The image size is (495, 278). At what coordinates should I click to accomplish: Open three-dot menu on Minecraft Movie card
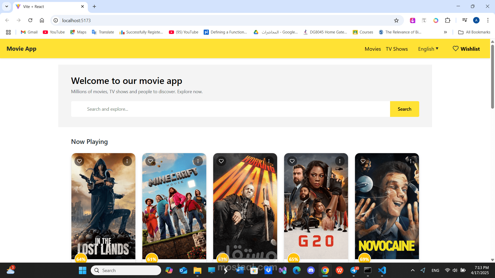(x=198, y=161)
